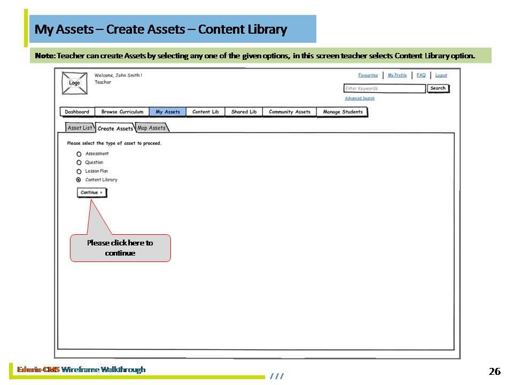513x385 pixels.
Task: Go to My Profile link
Action: (x=397, y=75)
